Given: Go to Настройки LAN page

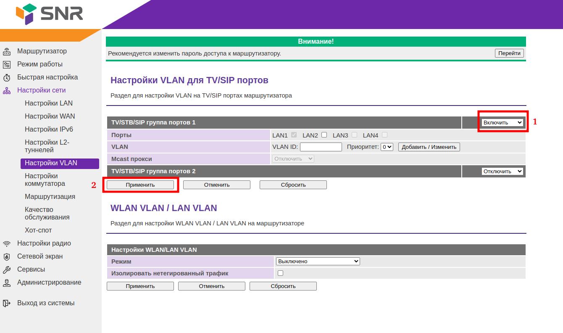Looking at the screenshot, I should pos(49,103).
